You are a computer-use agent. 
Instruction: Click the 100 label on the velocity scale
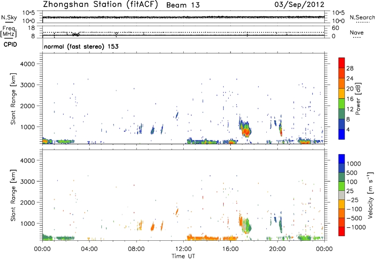click(x=352, y=182)
